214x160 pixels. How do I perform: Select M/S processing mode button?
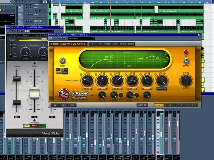pos(65,73)
